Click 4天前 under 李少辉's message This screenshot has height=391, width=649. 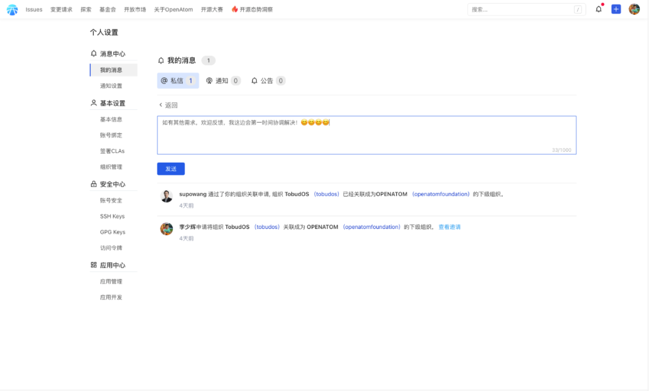pos(186,238)
